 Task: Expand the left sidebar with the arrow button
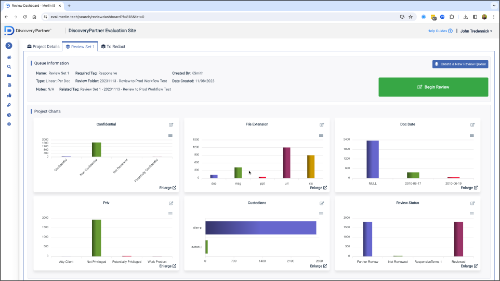pyautogui.click(x=9, y=46)
